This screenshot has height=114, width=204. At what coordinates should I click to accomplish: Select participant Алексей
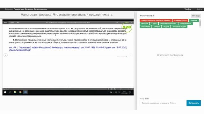(194, 20)
